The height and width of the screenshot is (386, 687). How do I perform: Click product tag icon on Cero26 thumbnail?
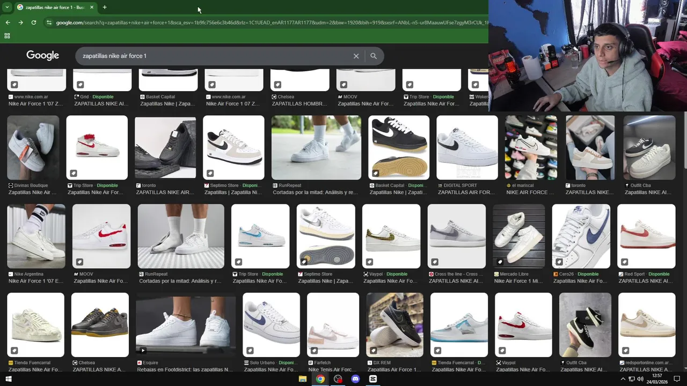559,262
